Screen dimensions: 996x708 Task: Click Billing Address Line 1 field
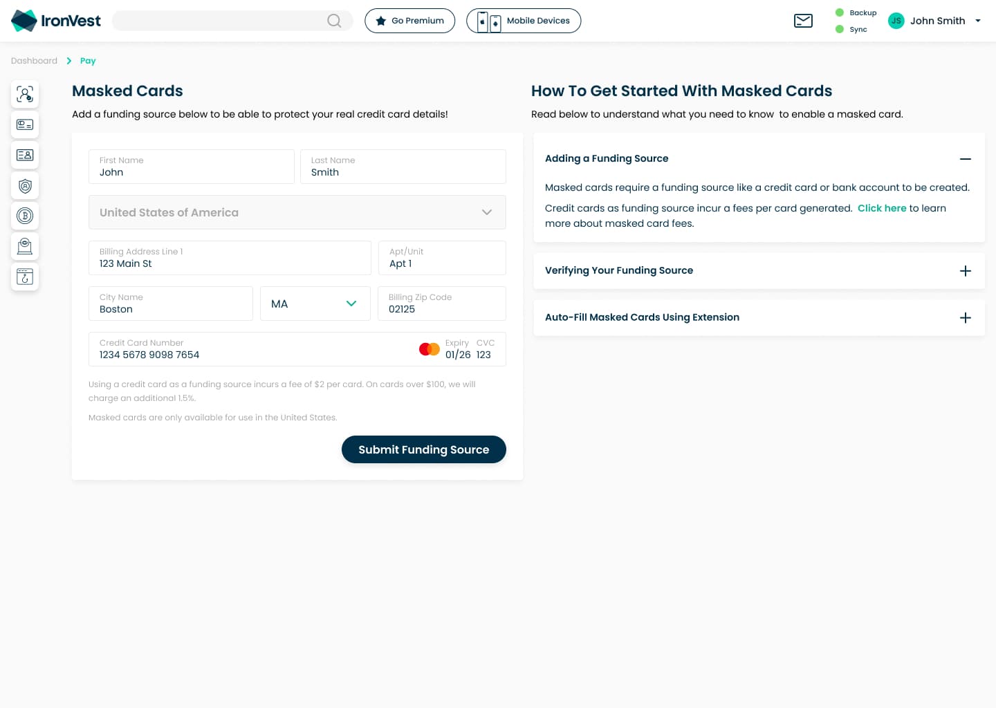pos(230,258)
